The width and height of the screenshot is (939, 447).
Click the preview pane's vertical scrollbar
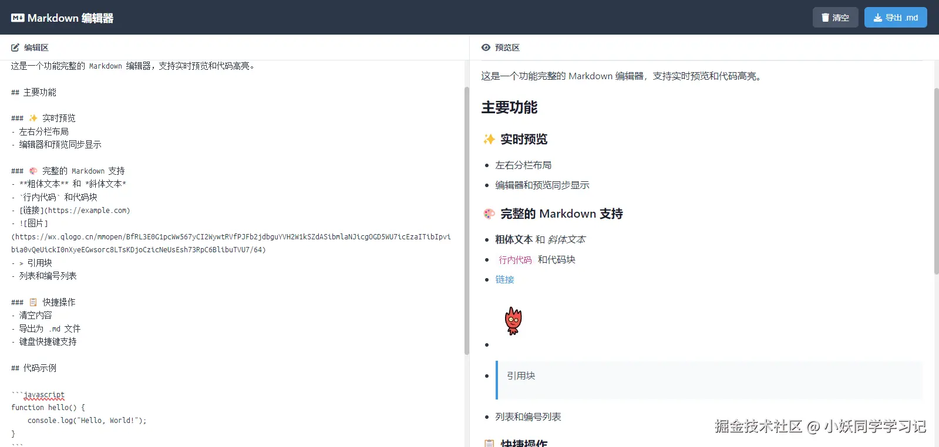tap(936, 182)
